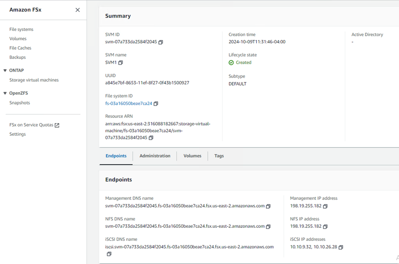Image resolution: width=399 pixels, height=264 pixels.
Task: Switch to the Administration tab
Action: click(155, 156)
